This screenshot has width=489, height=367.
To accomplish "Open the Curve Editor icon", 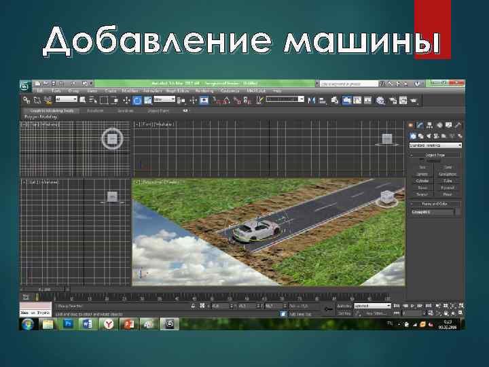I will tap(357, 100).
